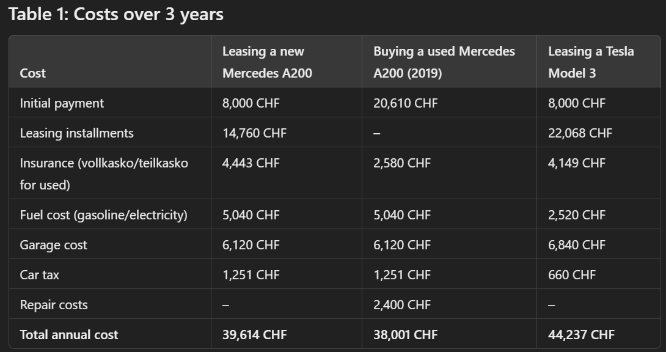The width and height of the screenshot is (666, 352).
Task: Select the 'Leasing a Tesla Model 3' header
Action: (591, 62)
